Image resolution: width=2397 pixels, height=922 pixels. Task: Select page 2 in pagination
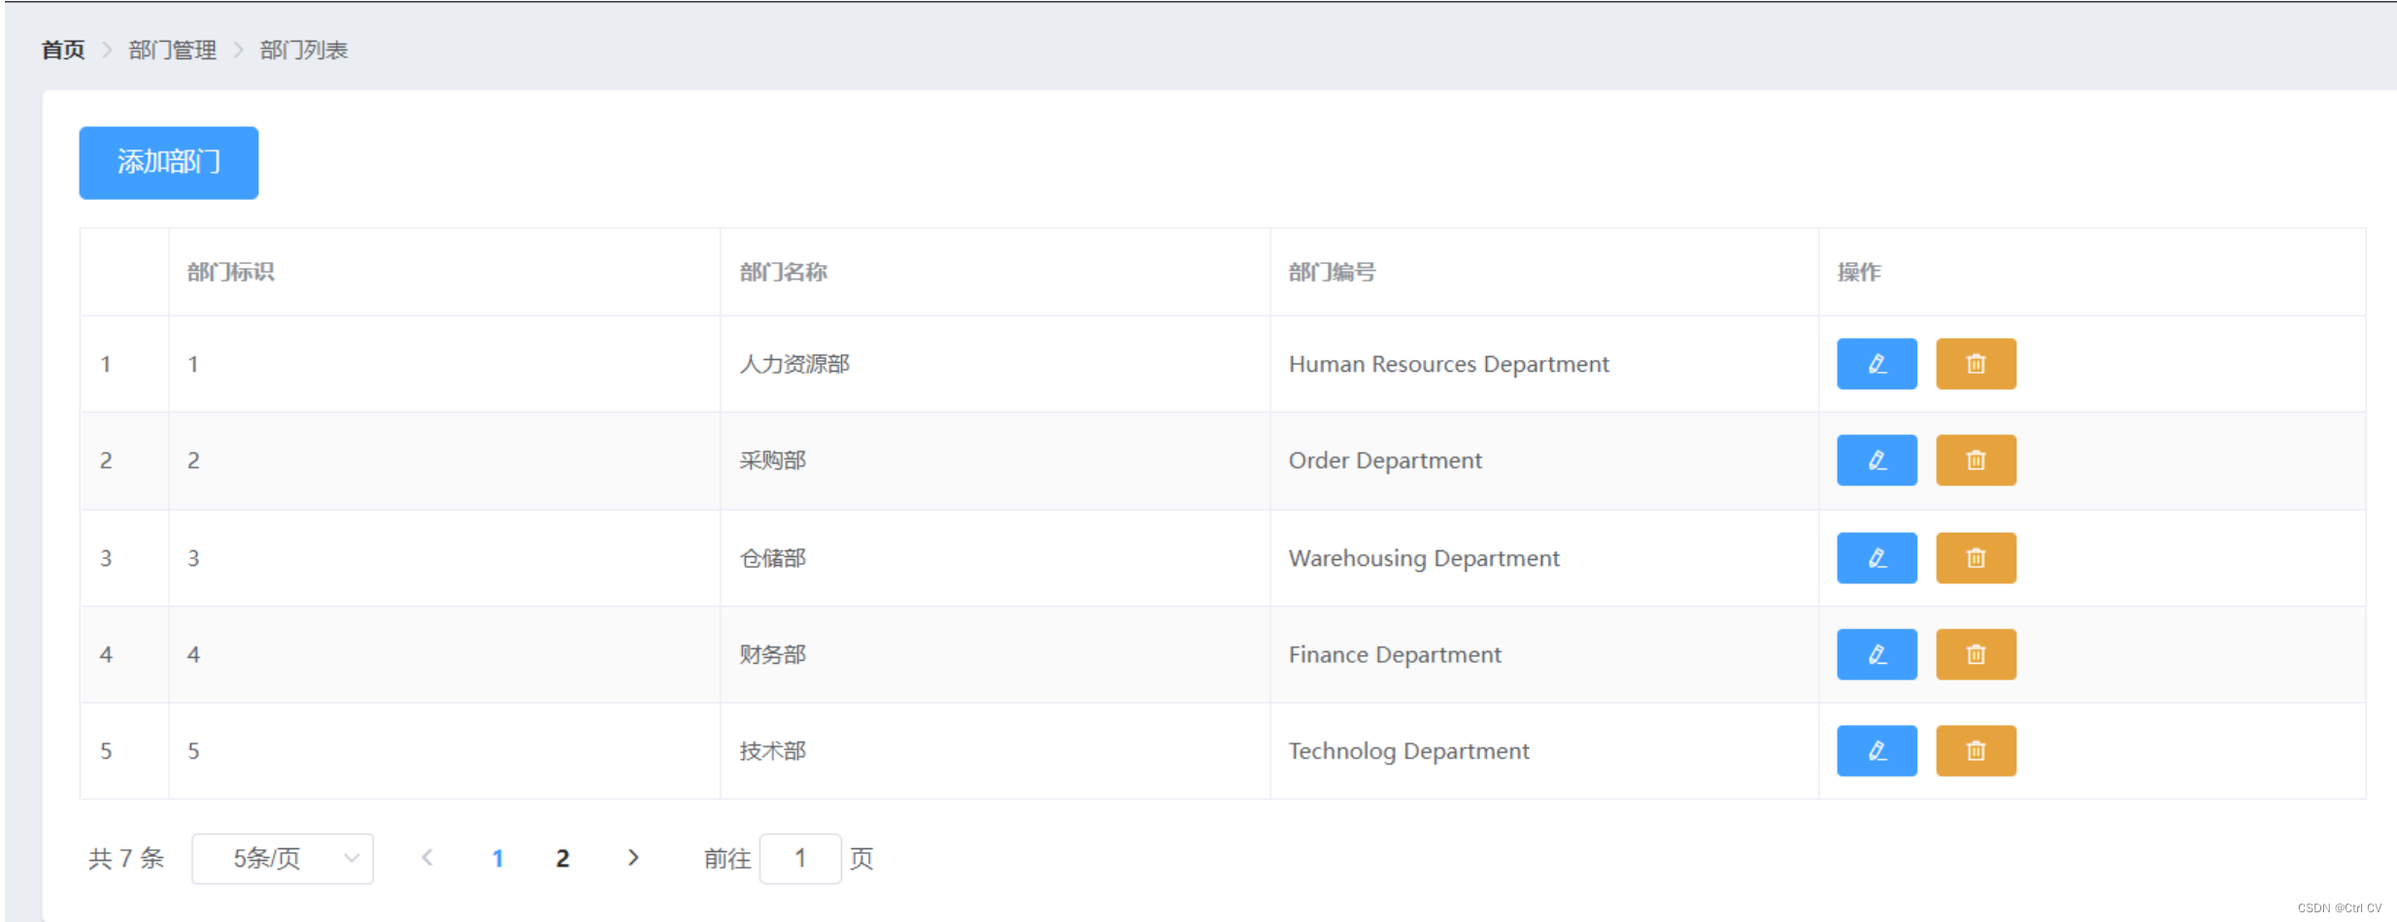click(562, 858)
